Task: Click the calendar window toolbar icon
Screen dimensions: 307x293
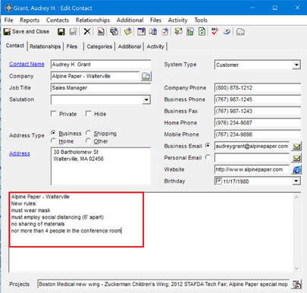Action: point(141,32)
